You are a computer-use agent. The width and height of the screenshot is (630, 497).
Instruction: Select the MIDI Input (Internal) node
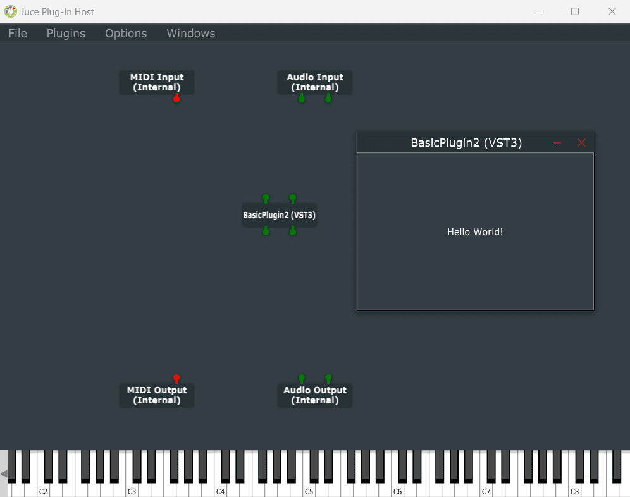[x=157, y=82]
